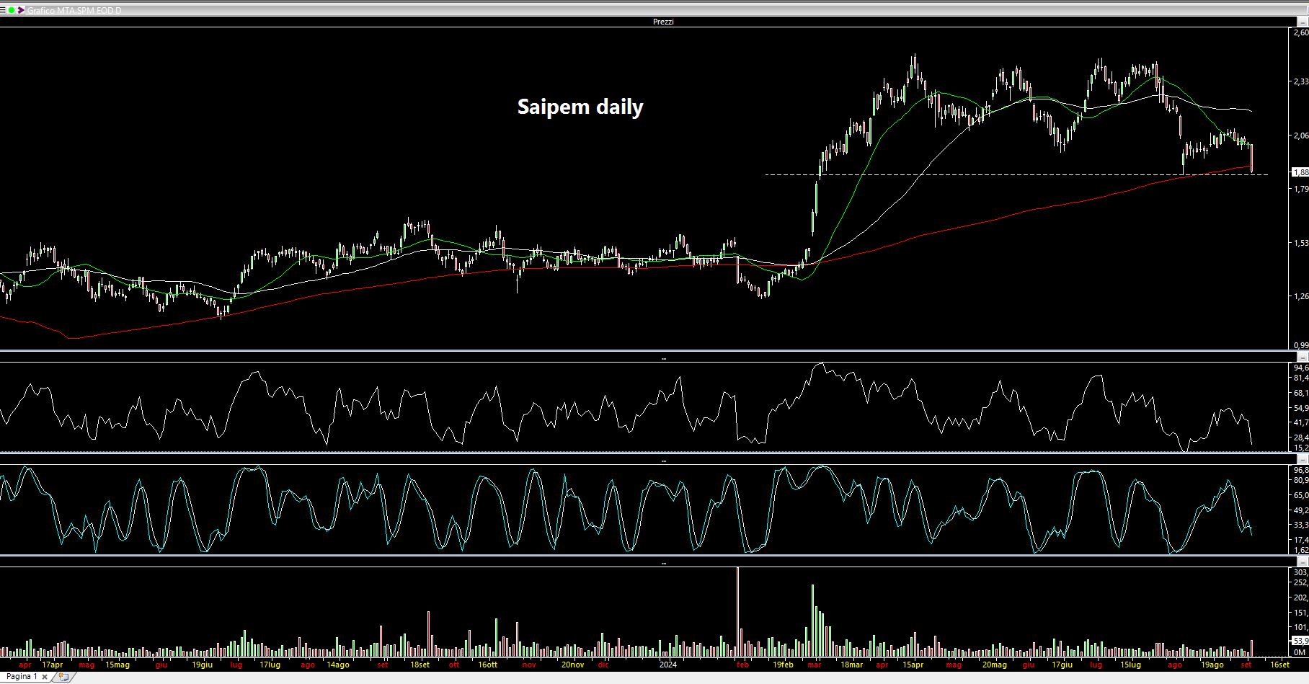
Task: Click the 1,88 price marker on axis
Action: [1300, 172]
